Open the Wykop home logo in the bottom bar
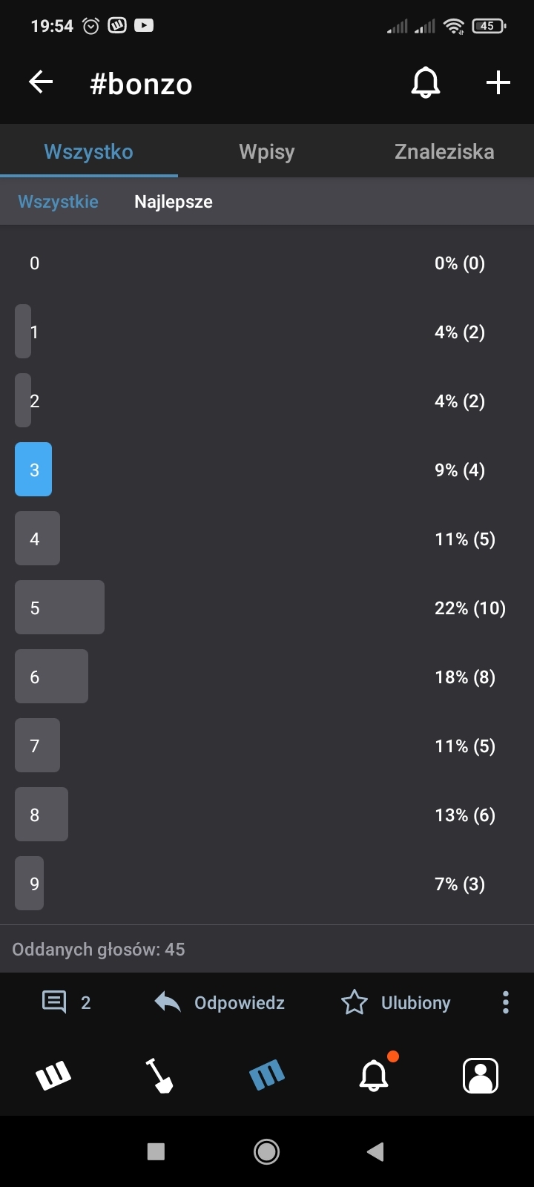This screenshot has width=534, height=1187. (53, 1075)
